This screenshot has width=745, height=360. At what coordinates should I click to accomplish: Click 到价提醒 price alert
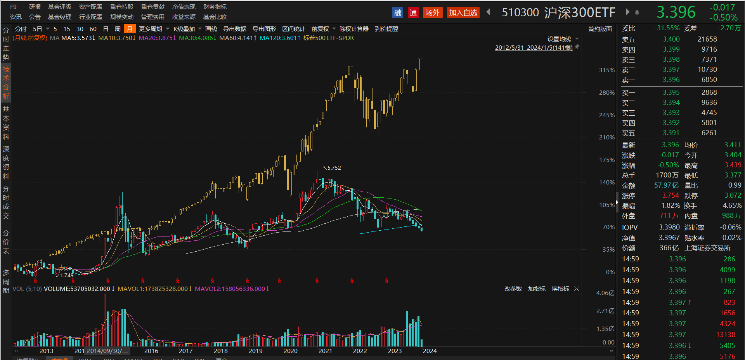click(386, 29)
